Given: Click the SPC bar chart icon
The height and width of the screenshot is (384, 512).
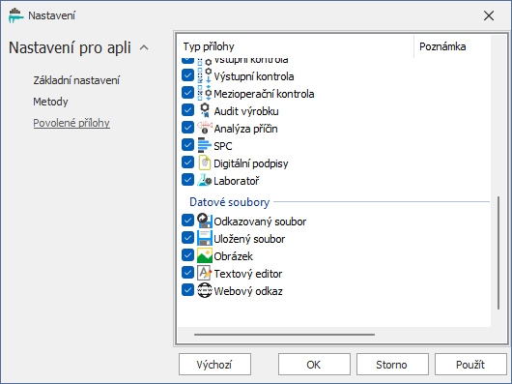Looking at the screenshot, I should coord(205,145).
